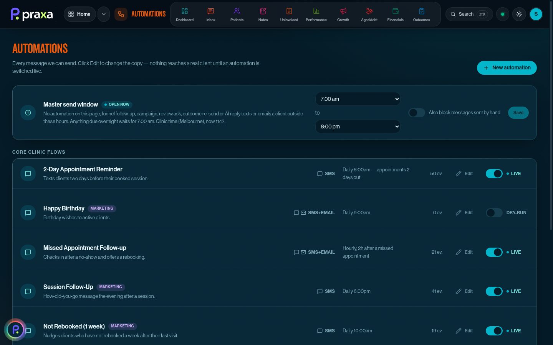Expand the chevron next to Home
Viewport: 553px width, 345px height.
104,14
